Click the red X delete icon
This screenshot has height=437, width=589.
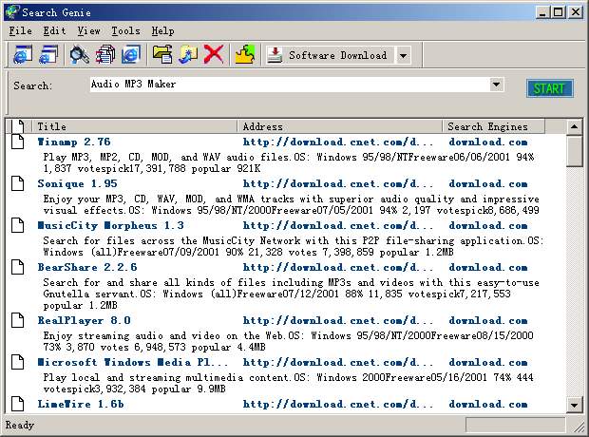(x=214, y=54)
